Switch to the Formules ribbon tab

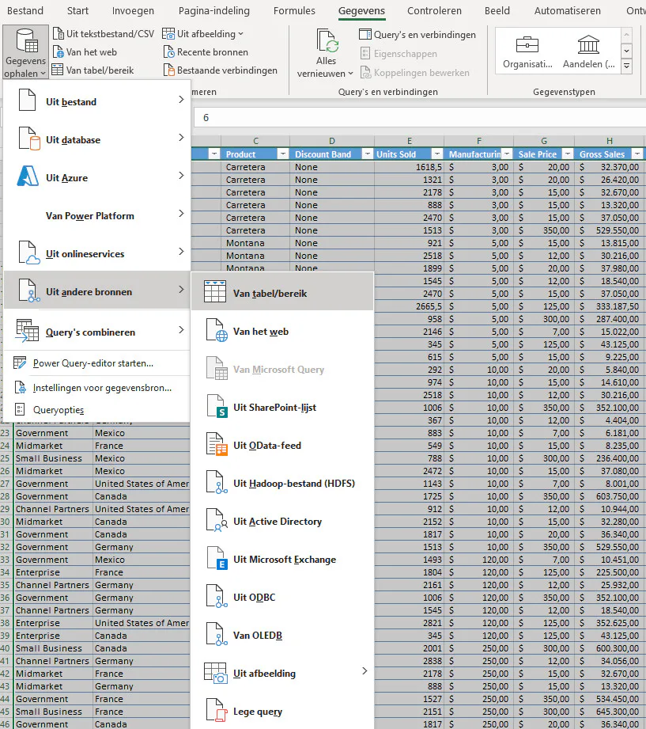tap(293, 11)
